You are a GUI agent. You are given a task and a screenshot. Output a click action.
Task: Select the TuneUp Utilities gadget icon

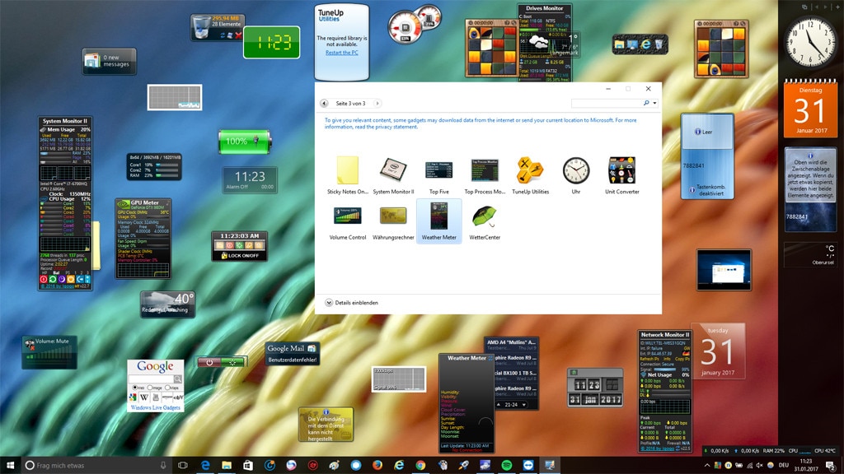[x=530, y=170]
